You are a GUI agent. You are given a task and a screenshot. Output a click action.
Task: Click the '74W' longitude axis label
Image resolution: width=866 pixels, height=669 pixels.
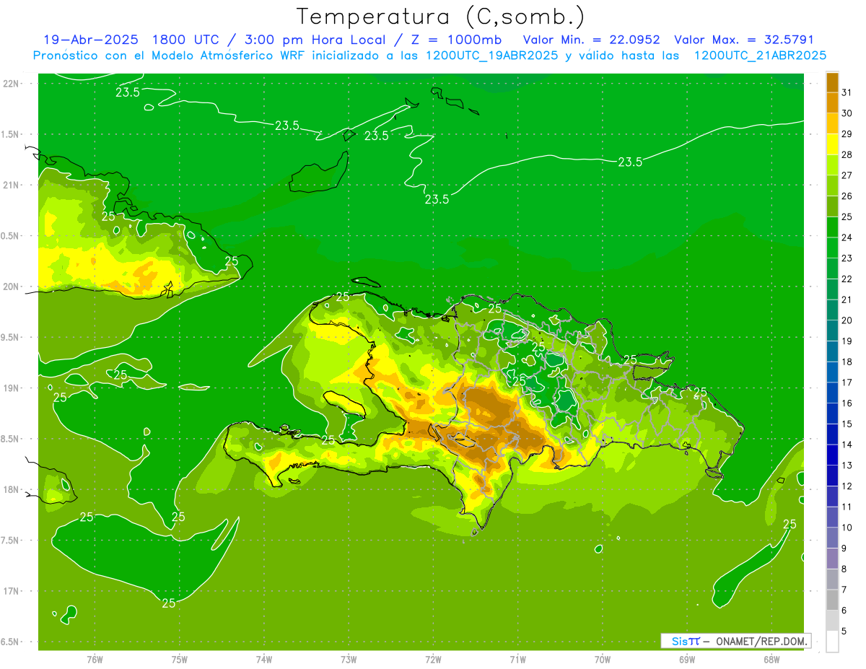pyautogui.click(x=263, y=660)
